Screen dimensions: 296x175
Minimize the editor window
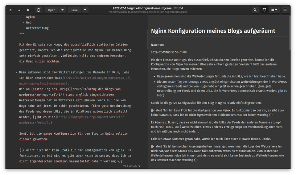point(19,10)
